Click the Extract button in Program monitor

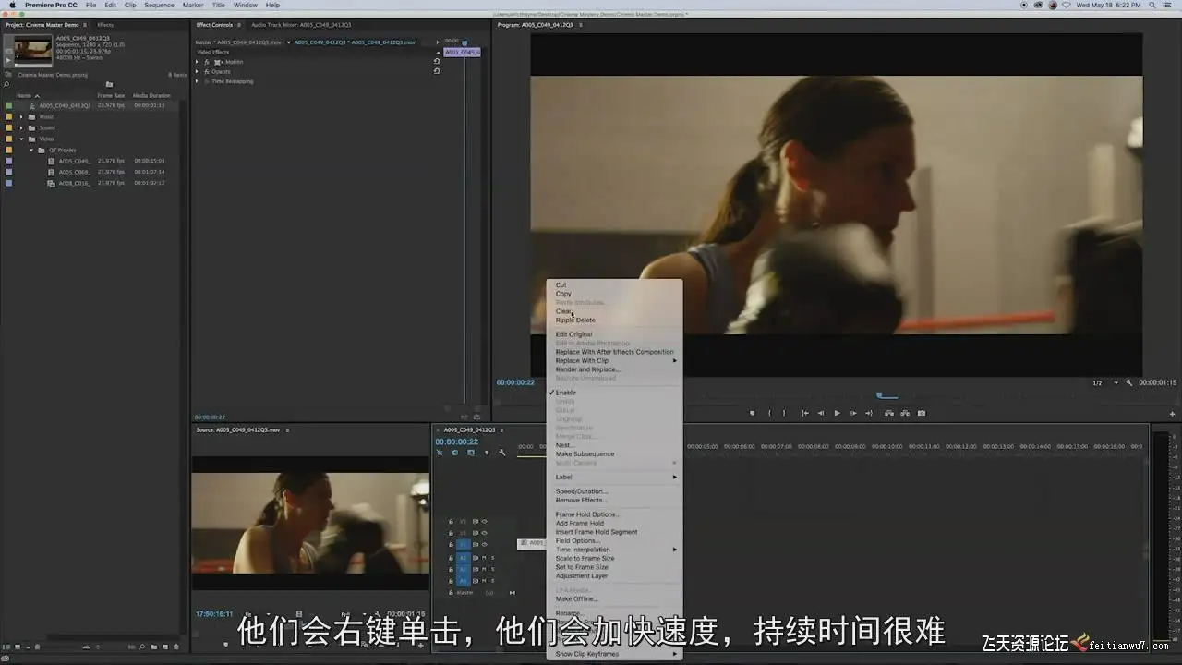905,413
